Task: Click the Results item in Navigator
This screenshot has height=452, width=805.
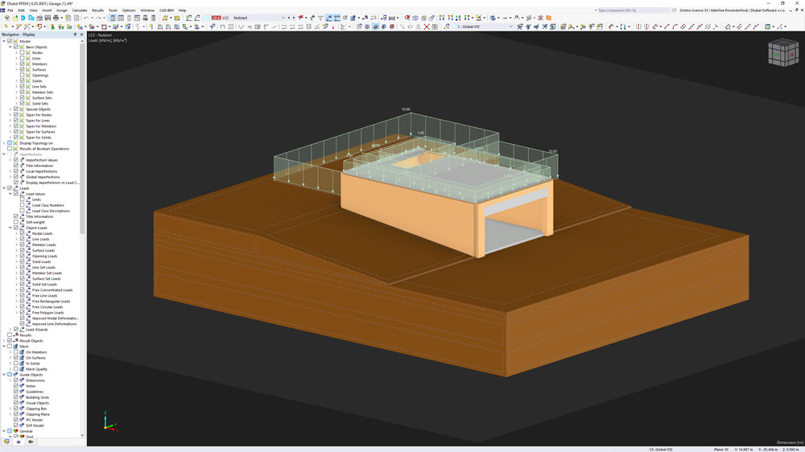Action: (x=26, y=335)
